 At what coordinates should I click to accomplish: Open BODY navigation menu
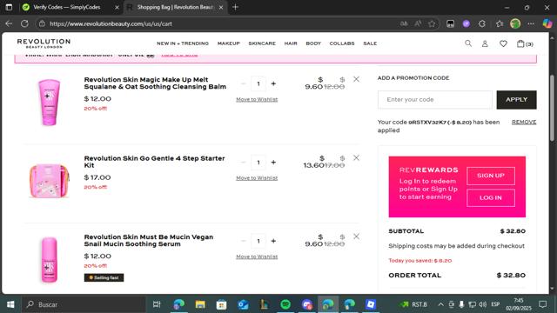click(313, 43)
